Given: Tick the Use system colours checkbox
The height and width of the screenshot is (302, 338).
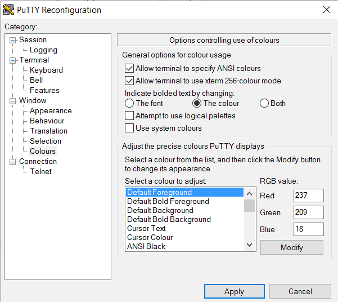Looking at the screenshot, I should point(129,128).
